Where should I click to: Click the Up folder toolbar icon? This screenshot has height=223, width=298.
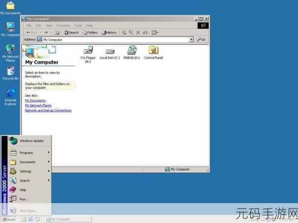pyautogui.click(x=57, y=33)
